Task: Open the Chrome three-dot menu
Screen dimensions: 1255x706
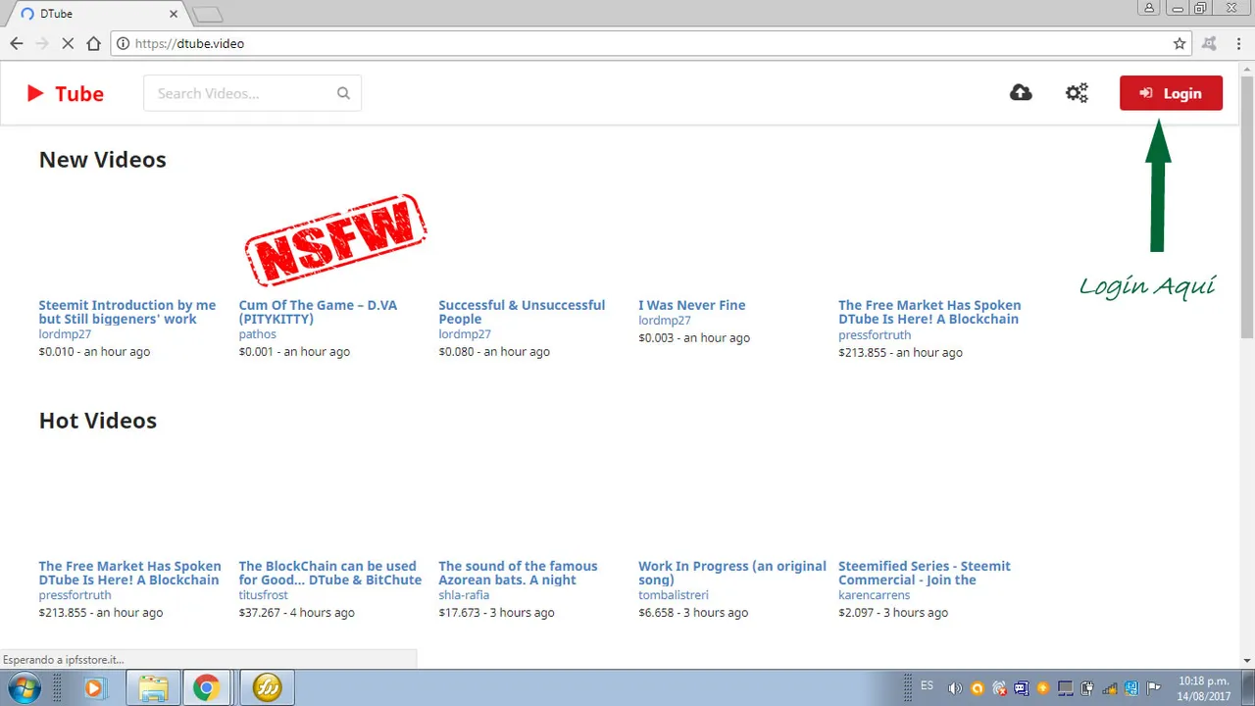Action: tap(1239, 43)
